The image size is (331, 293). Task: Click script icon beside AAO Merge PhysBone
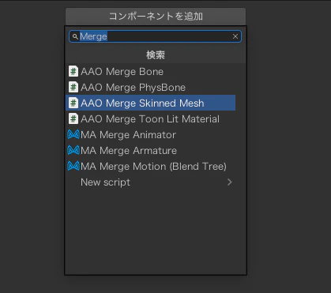[x=73, y=87]
